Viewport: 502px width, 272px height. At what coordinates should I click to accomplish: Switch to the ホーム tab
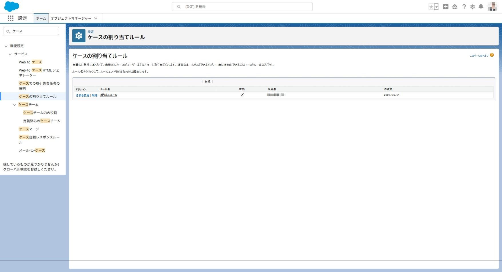(x=41, y=18)
